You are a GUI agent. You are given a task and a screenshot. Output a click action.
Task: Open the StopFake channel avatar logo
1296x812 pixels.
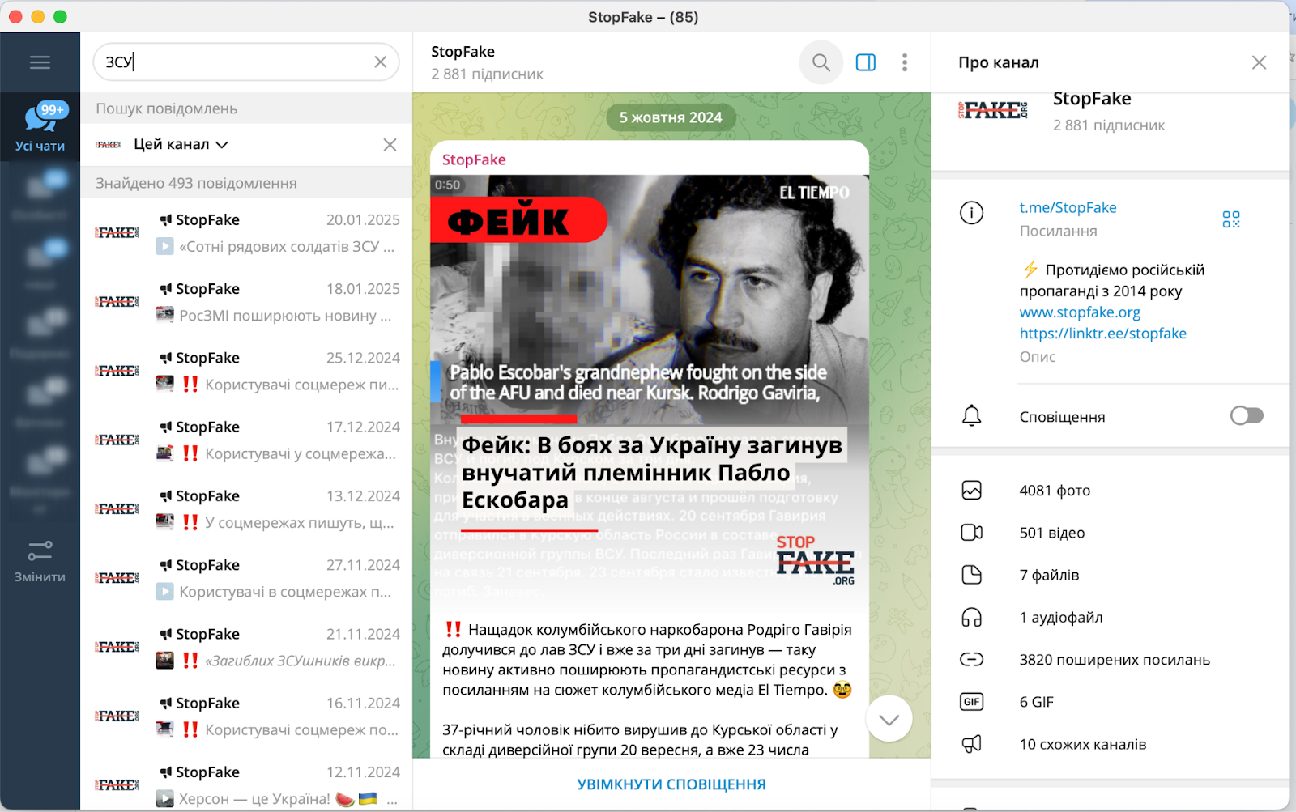pyautogui.click(x=993, y=111)
